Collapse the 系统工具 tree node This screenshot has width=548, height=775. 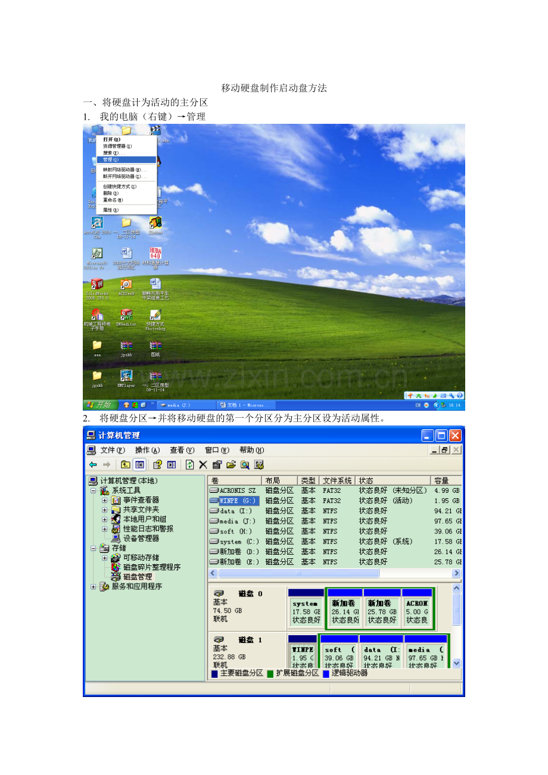93,490
